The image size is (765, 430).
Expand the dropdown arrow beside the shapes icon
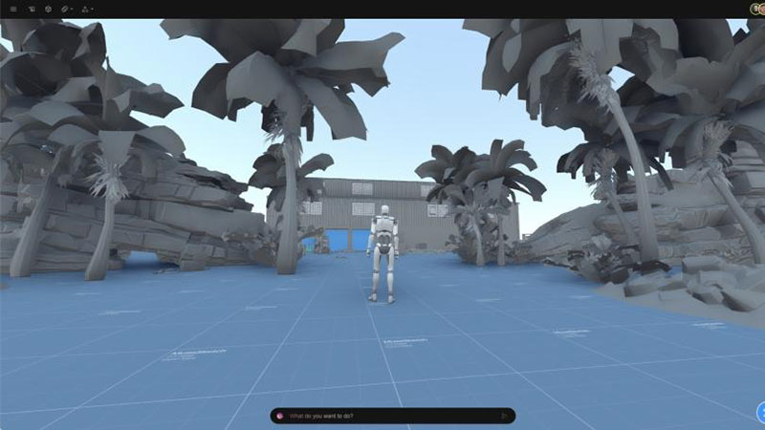pyautogui.click(x=92, y=10)
